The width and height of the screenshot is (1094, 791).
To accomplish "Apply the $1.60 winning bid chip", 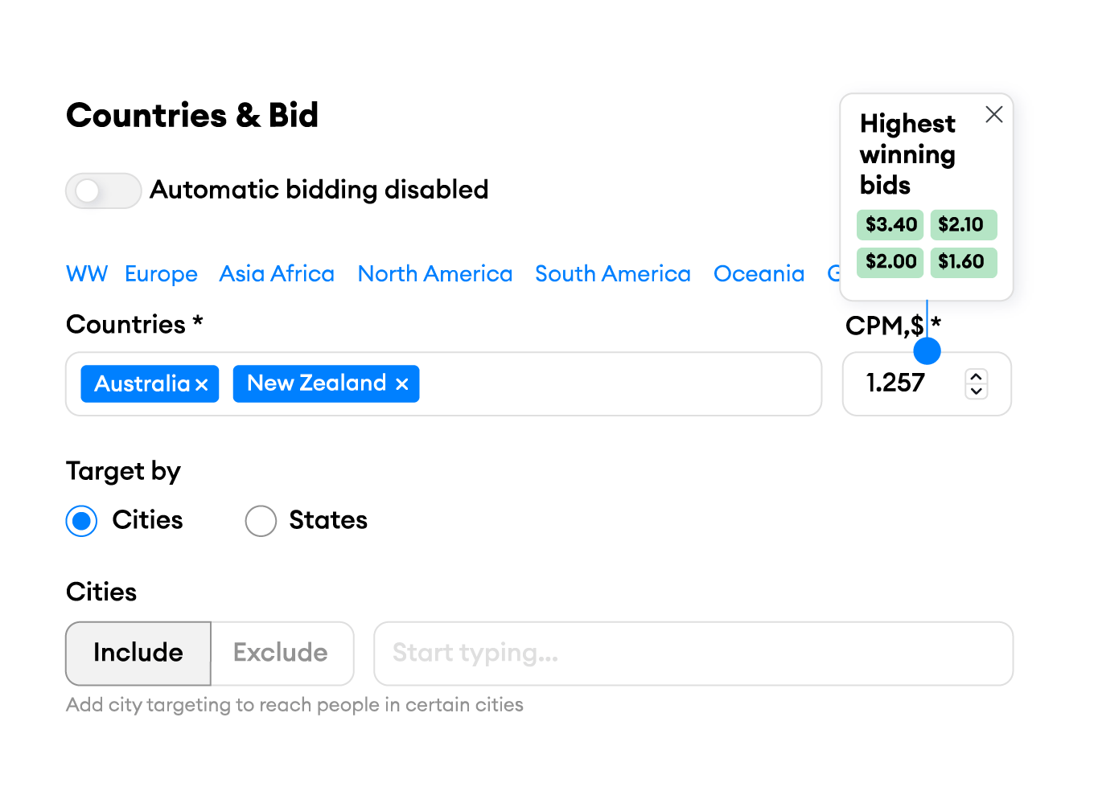I will pyautogui.click(x=962, y=262).
